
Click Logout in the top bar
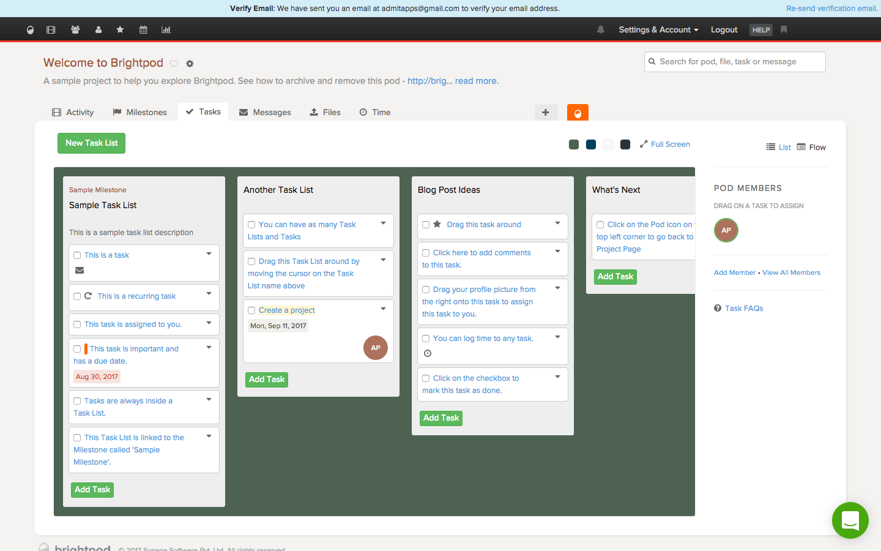pos(724,30)
